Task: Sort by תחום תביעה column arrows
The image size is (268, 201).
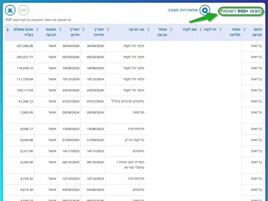Action: click(x=245, y=29)
